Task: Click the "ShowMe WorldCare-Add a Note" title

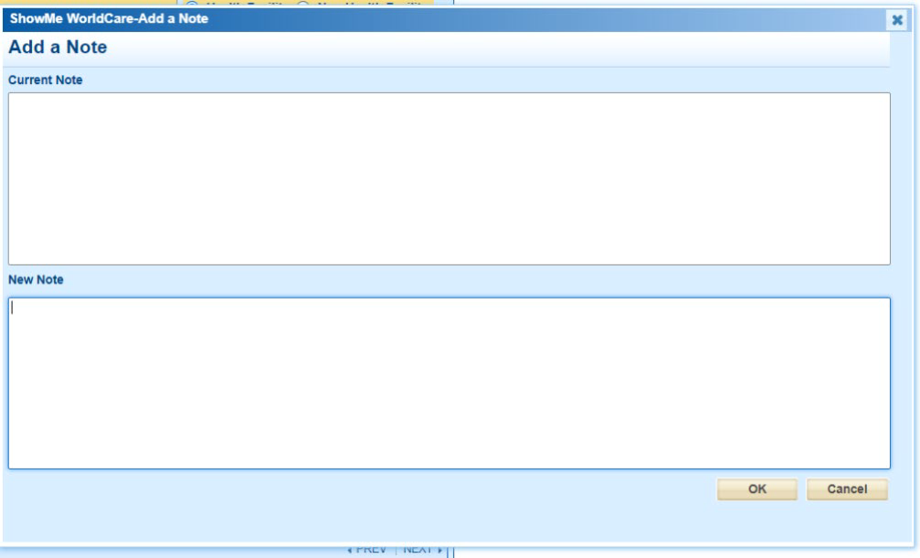Action: click(109, 19)
